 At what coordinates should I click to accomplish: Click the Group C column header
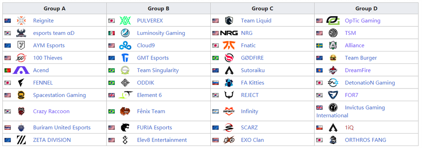(x=262, y=8)
